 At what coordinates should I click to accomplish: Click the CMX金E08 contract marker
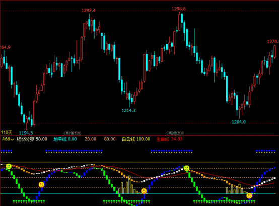pyautogui.click(x=175, y=133)
